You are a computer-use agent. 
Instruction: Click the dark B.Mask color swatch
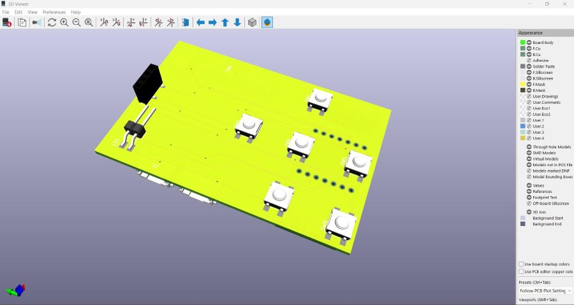[523, 90]
